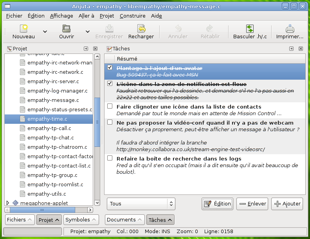Open the Nouveau dropdown arrow
The width and height of the screenshot is (310, 239).
point(45,32)
